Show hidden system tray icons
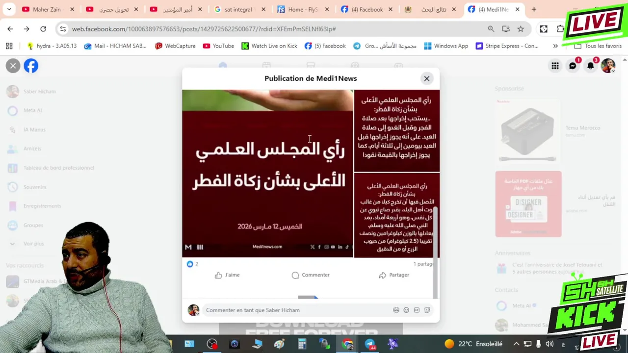The image size is (628, 353). pyautogui.click(x=517, y=344)
